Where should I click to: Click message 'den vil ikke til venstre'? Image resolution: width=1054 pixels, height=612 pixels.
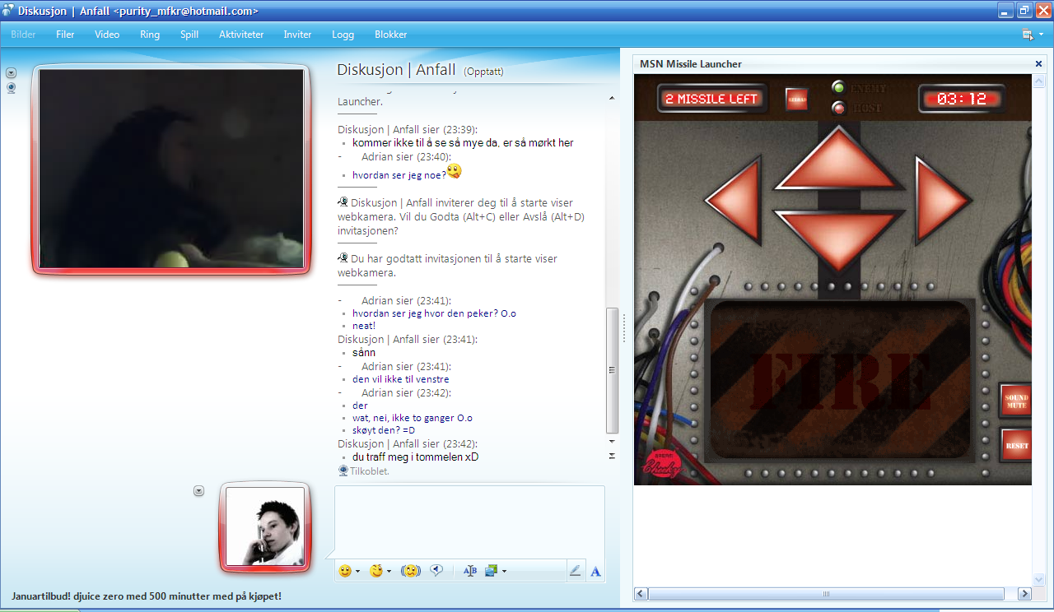[401, 379]
